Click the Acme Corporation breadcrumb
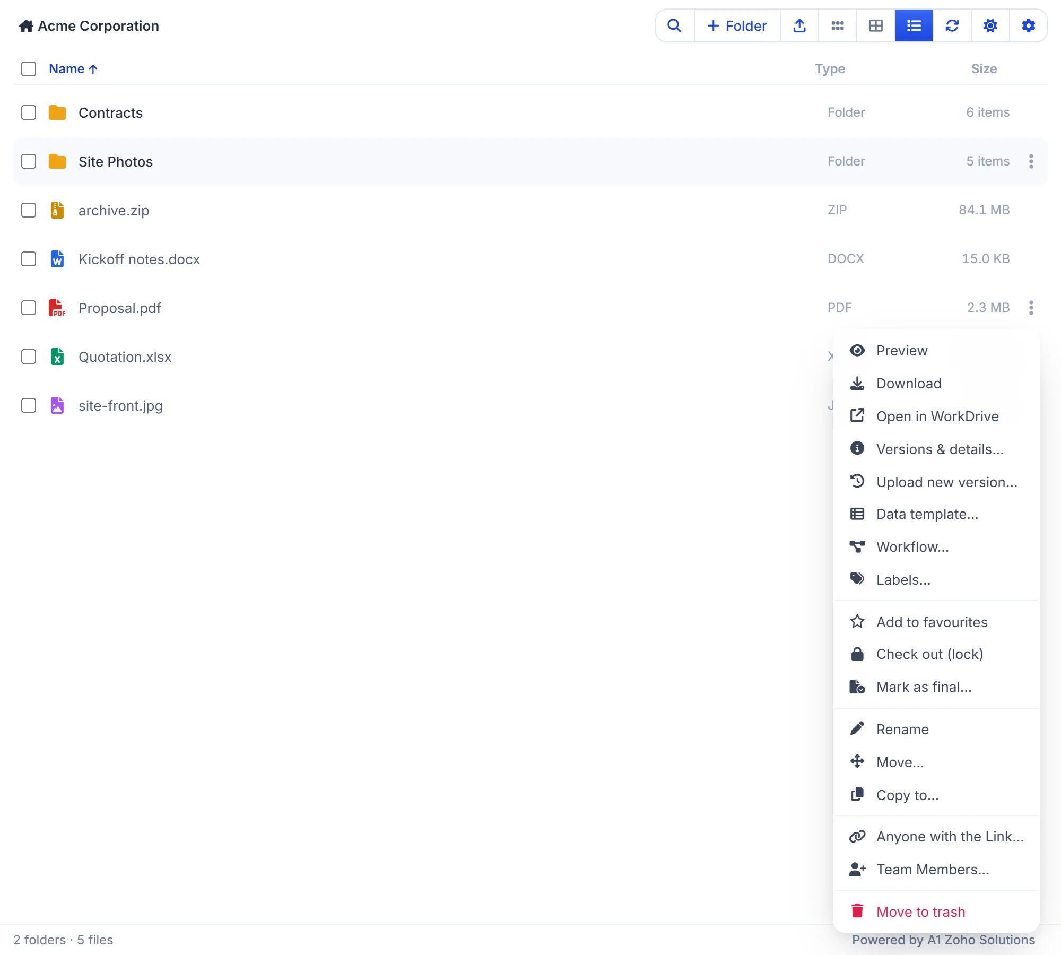 click(99, 26)
